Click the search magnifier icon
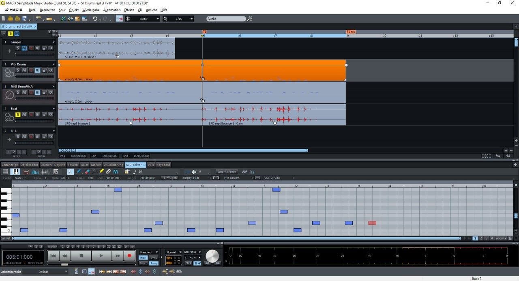This screenshot has width=519, height=281. [250, 19]
